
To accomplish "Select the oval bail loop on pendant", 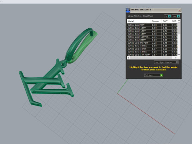I will (81, 45).
